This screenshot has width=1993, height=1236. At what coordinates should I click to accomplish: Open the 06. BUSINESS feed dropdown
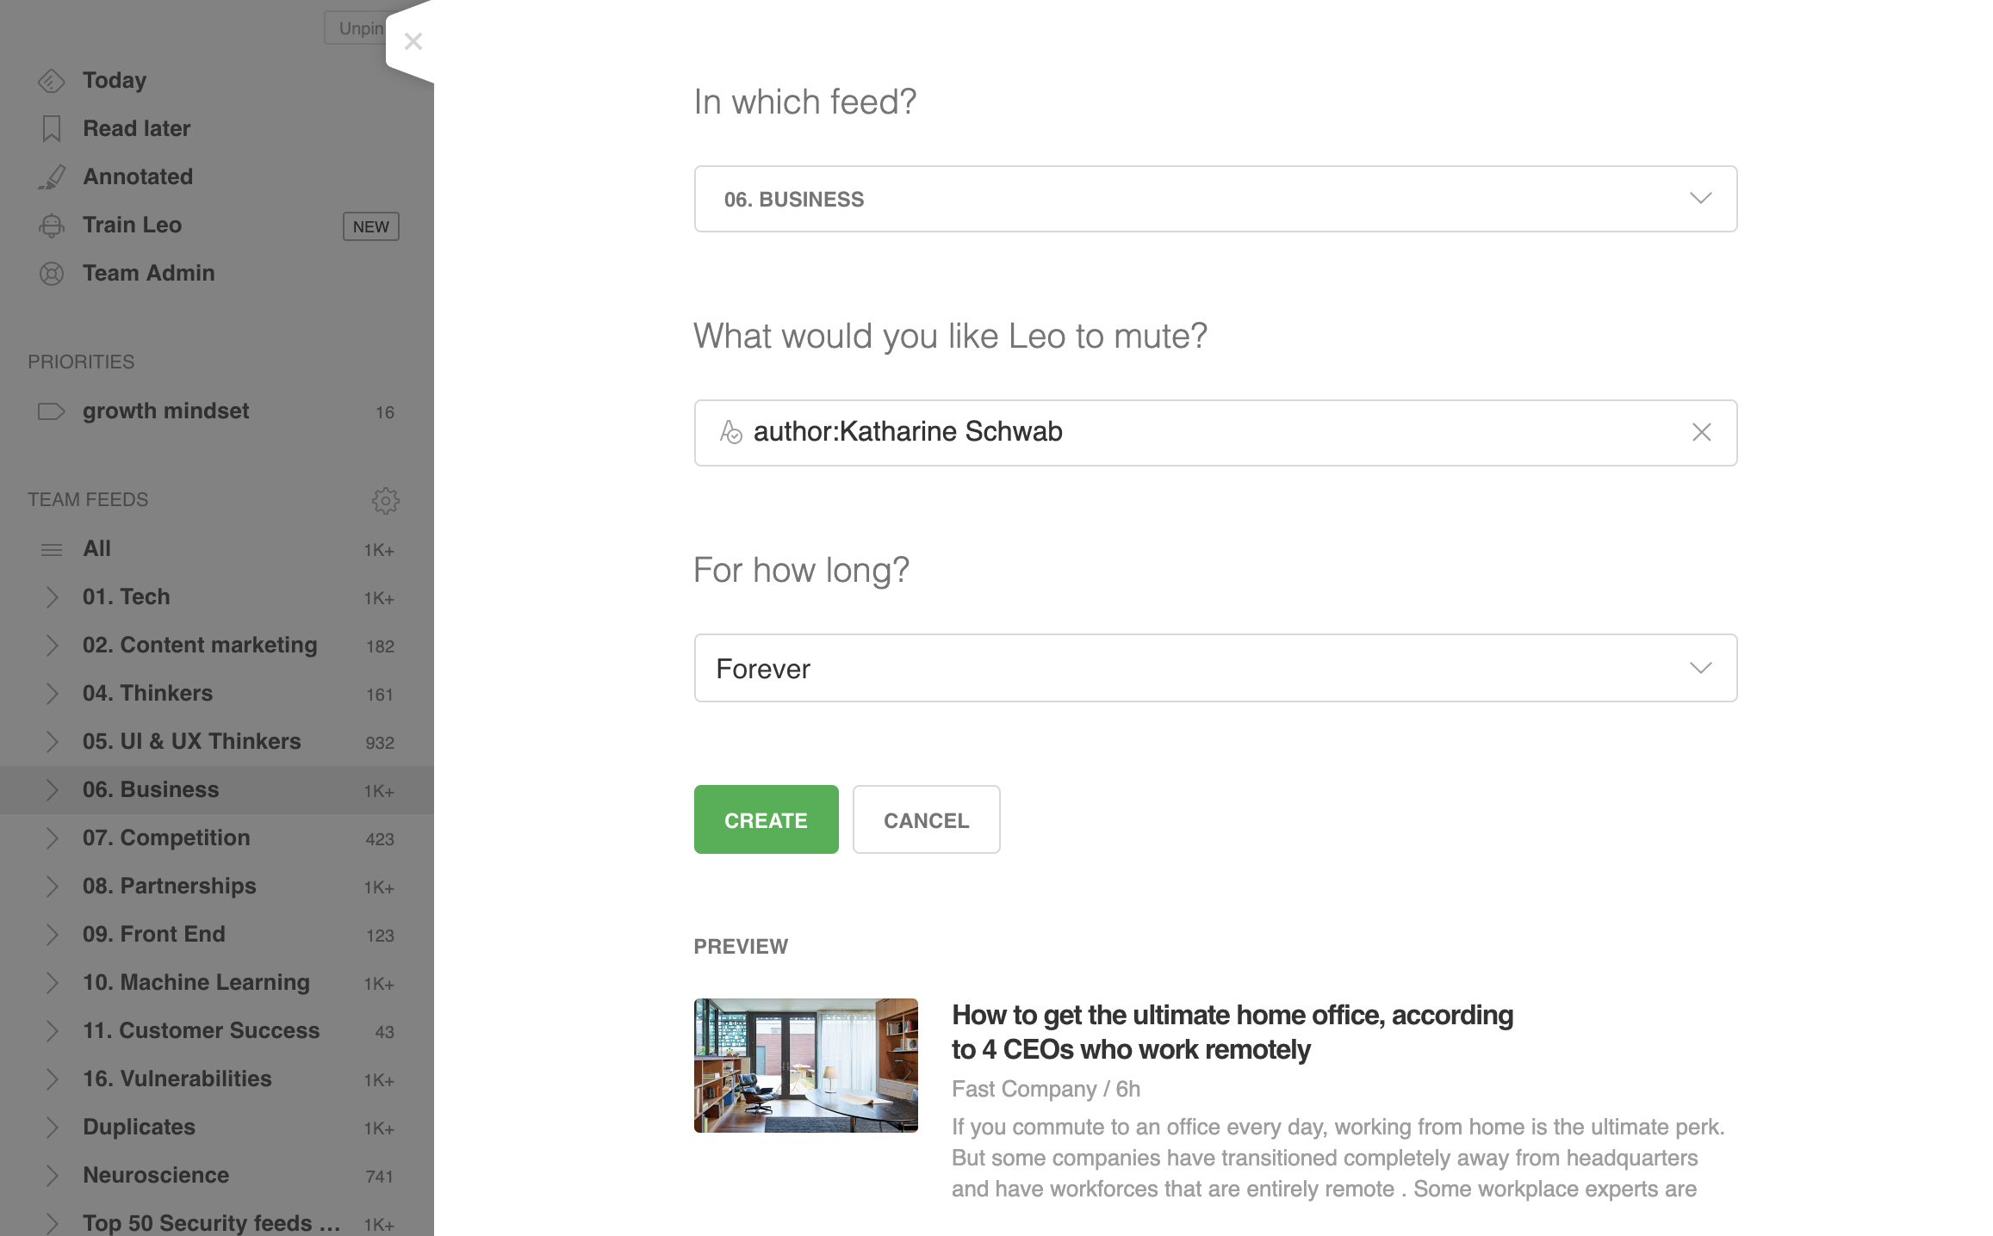click(x=1215, y=199)
